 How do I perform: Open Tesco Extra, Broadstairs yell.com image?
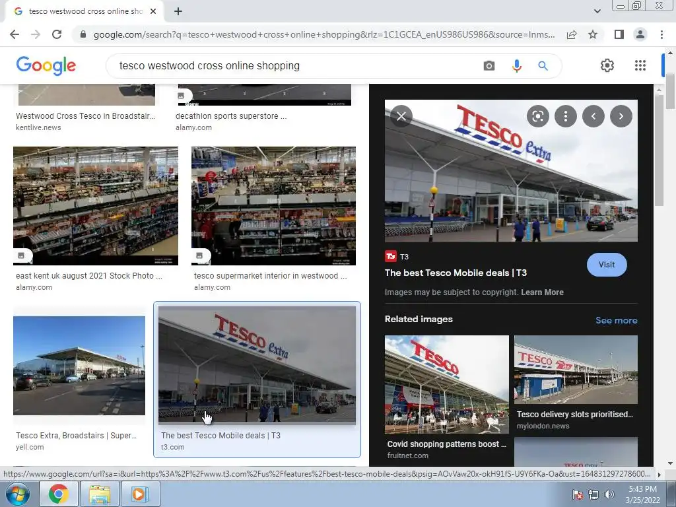(x=79, y=366)
